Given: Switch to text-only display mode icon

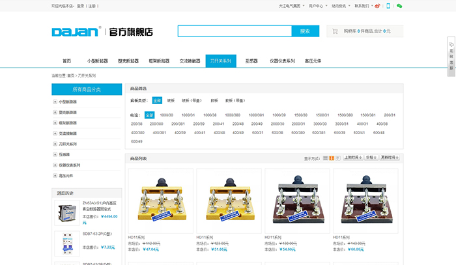Looking at the screenshot, I should pyautogui.click(x=337, y=158).
